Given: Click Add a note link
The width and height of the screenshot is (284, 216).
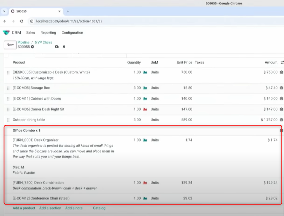Looking at the screenshot, I should (74, 208).
